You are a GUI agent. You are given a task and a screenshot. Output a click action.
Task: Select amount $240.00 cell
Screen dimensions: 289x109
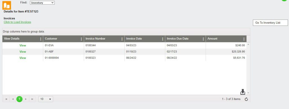click(x=226, y=46)
